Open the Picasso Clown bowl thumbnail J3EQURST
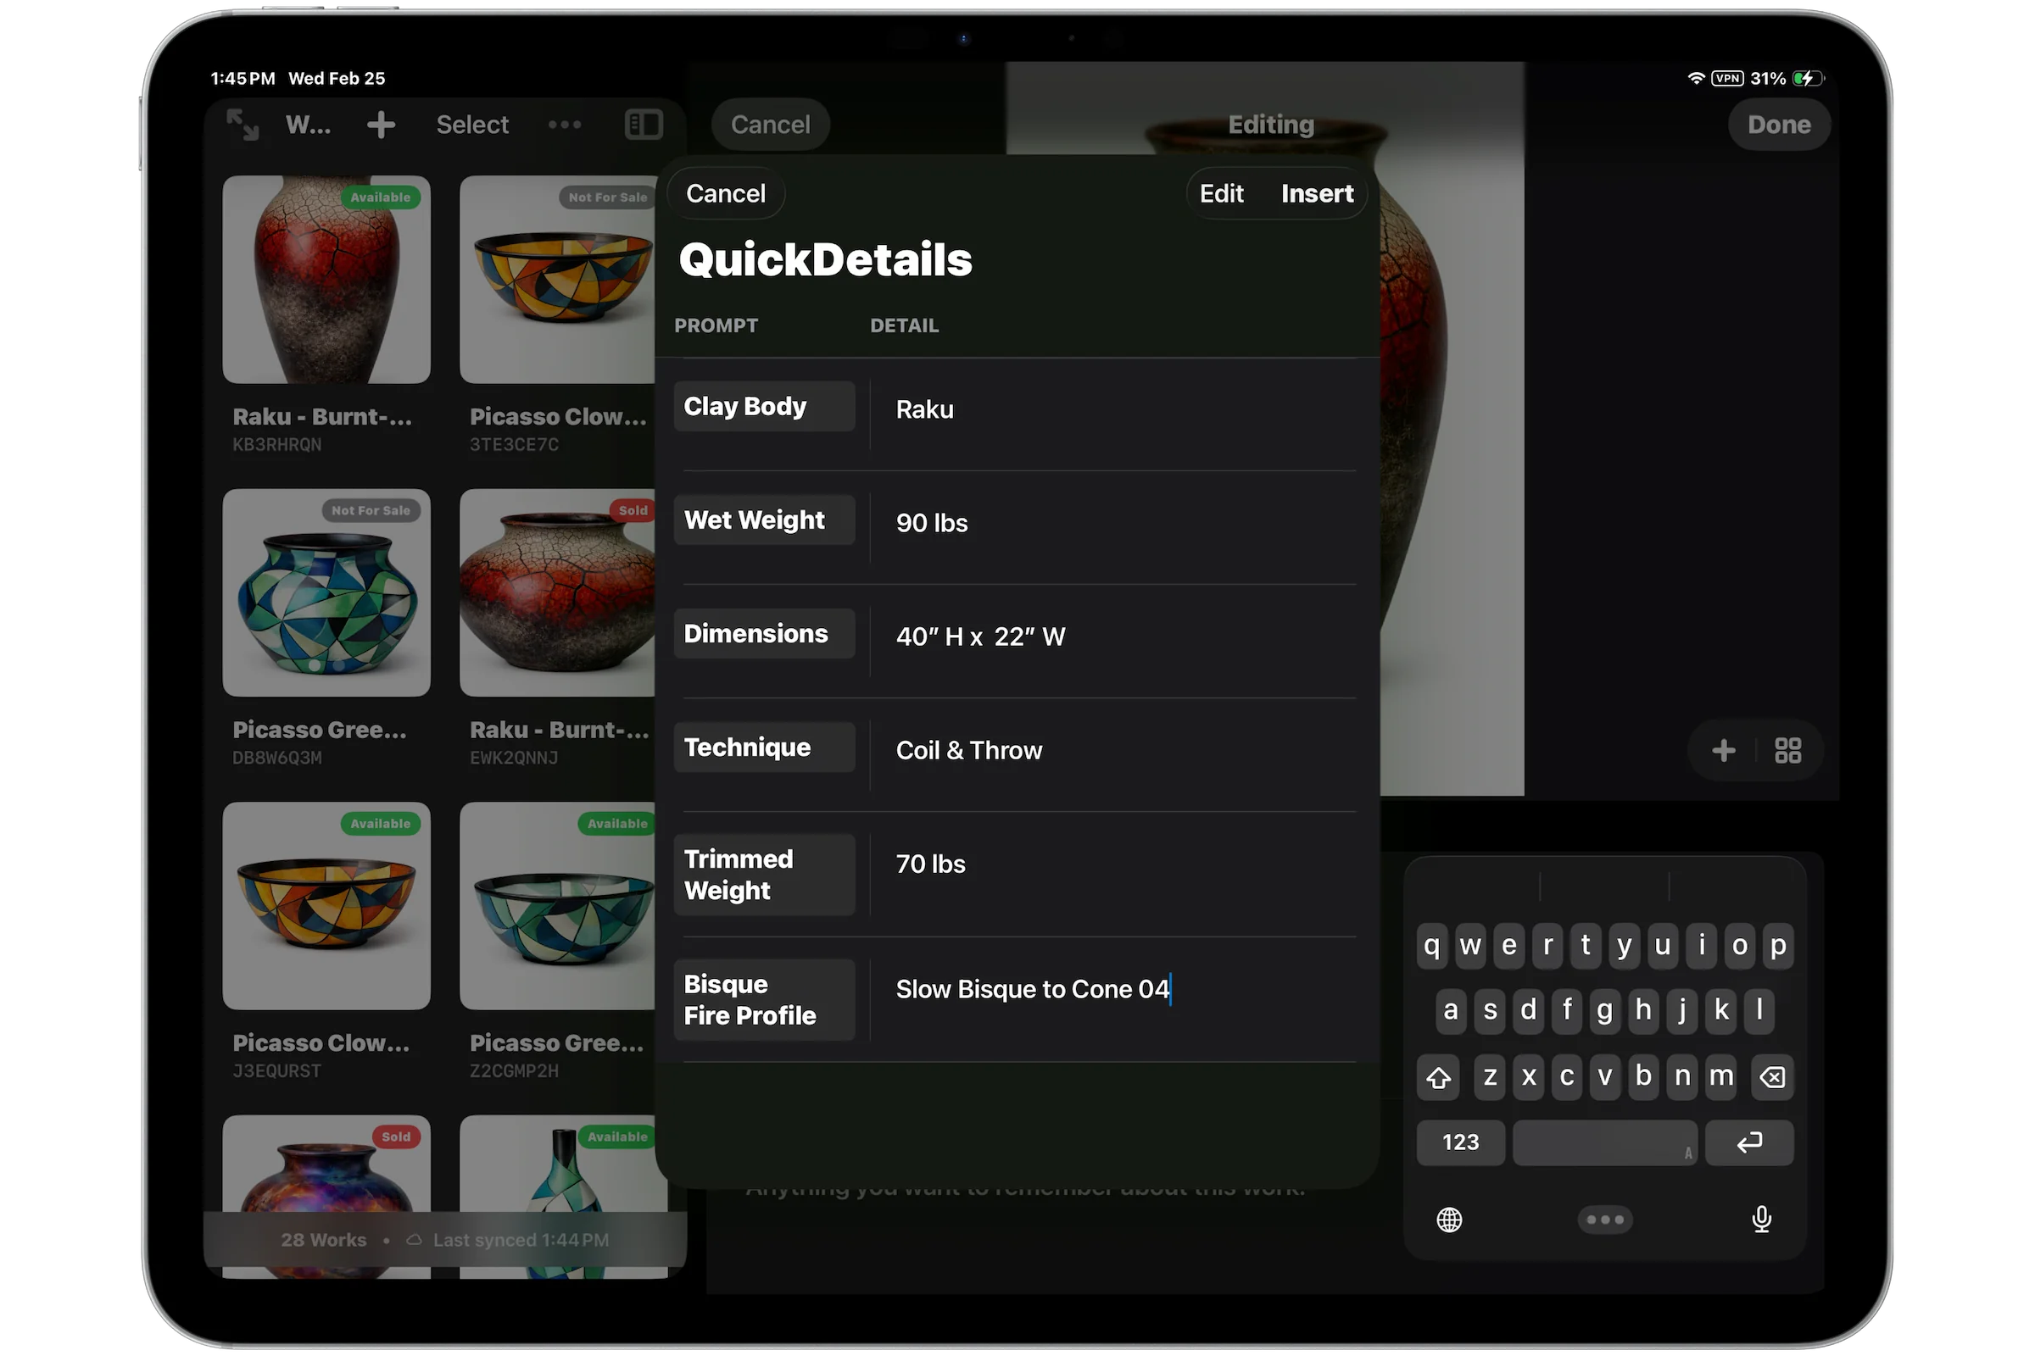 pos(326,905)
